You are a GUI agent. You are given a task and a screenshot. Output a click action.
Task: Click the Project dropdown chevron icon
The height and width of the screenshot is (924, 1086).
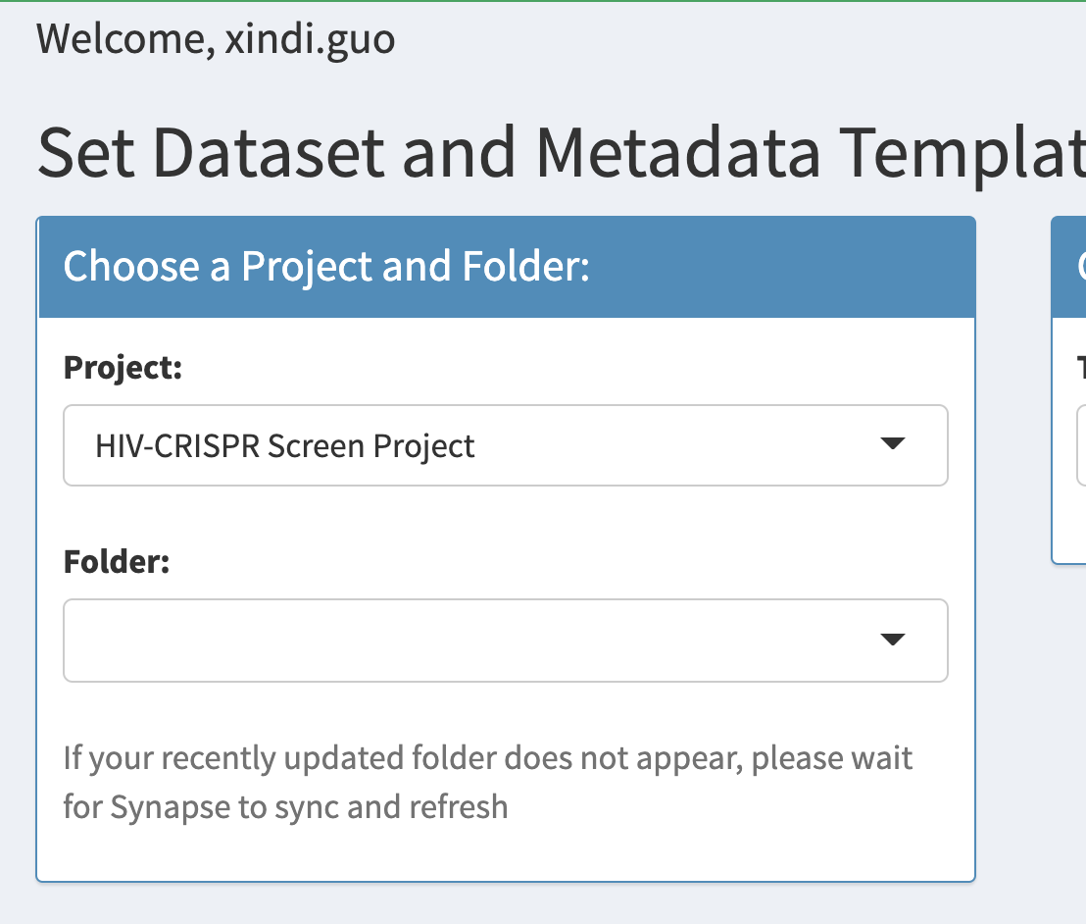pyautogui.click(x=892, y=443)
